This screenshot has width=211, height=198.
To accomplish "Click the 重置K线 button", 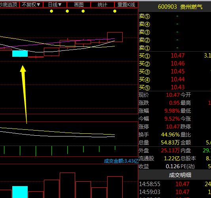I will pyautogui.click(x=126, y=5).
